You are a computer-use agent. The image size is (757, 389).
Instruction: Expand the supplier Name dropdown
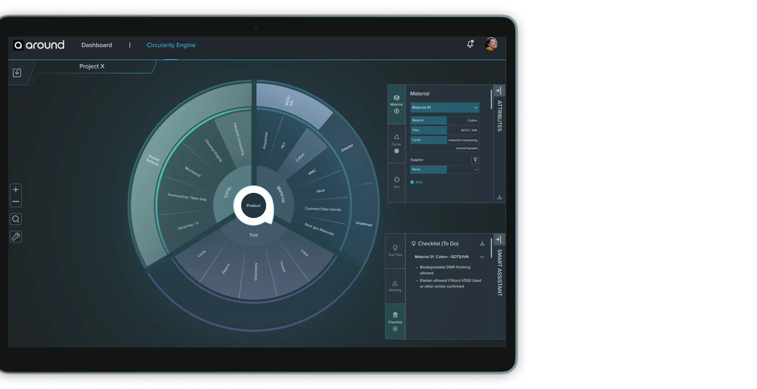point(476,170)
